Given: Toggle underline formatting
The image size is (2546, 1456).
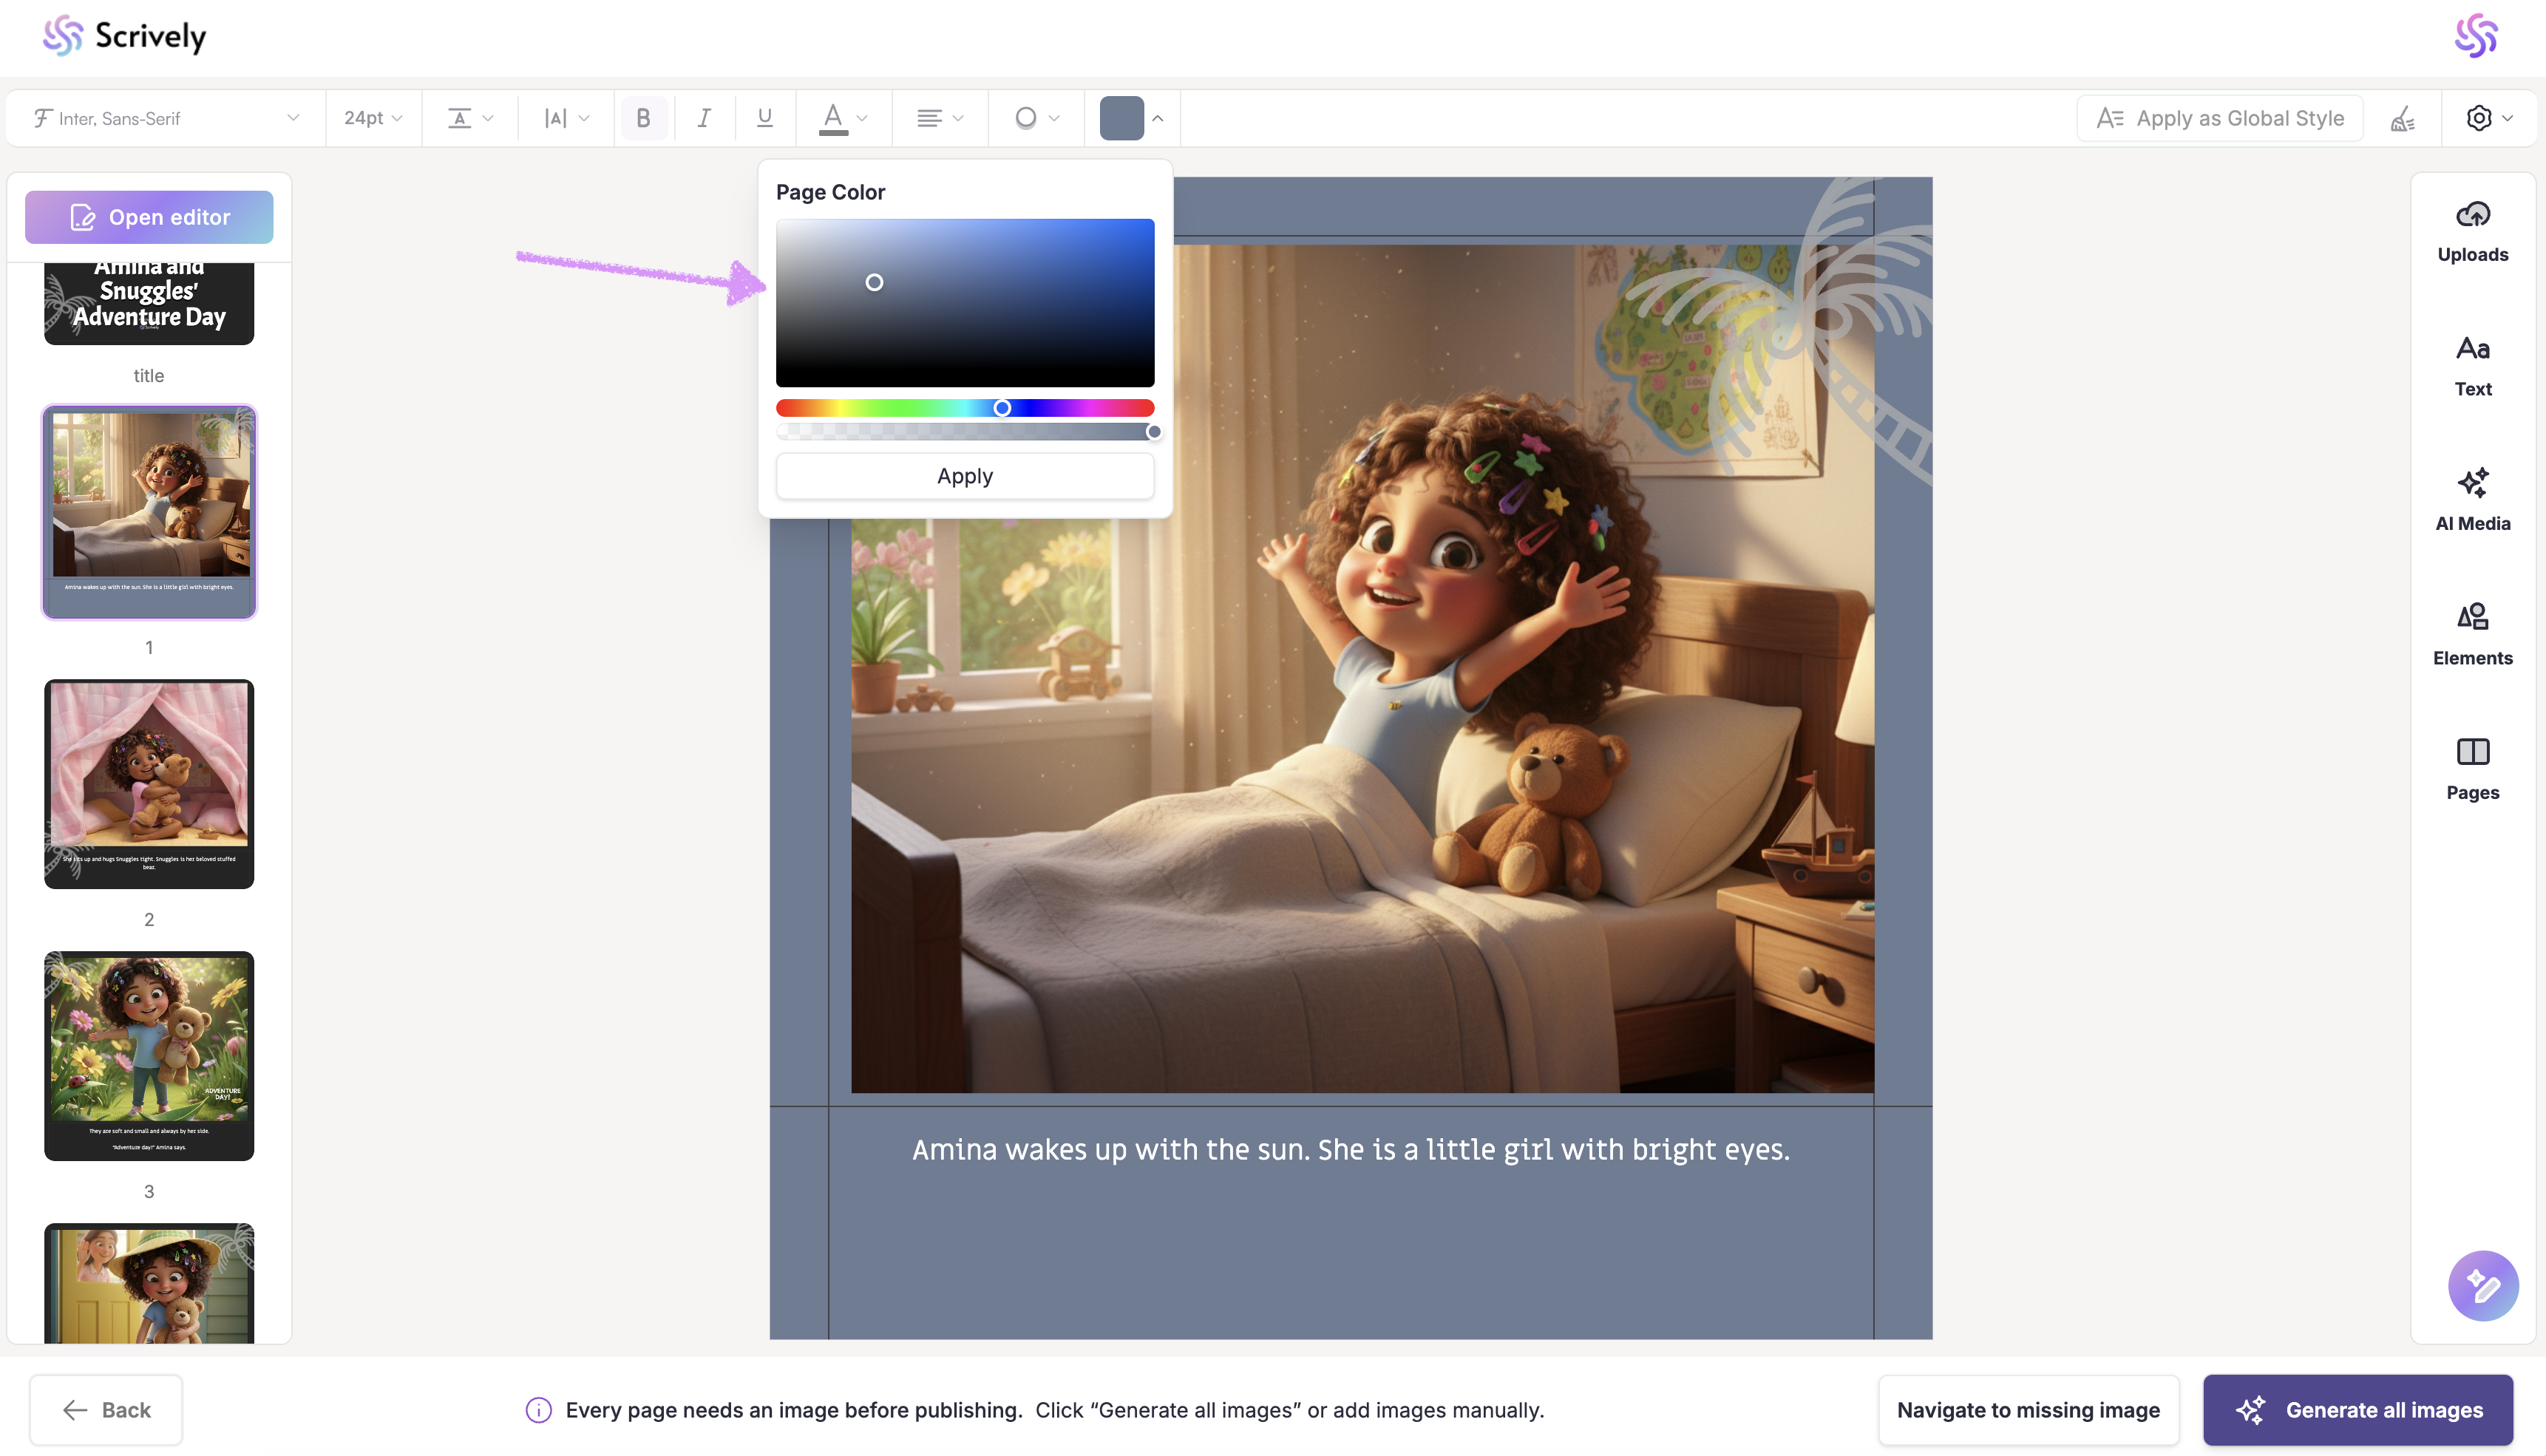Looking at the screenshot, I should click(765, 118).
